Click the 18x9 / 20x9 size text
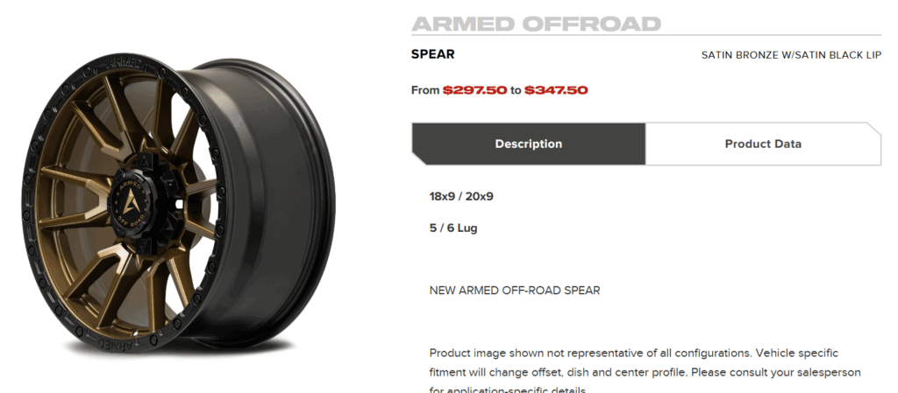 pos(461,196)
